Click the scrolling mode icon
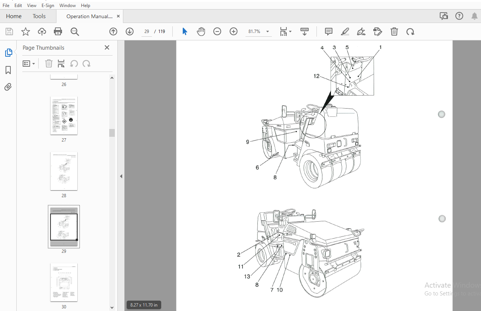 coord(305,32)
